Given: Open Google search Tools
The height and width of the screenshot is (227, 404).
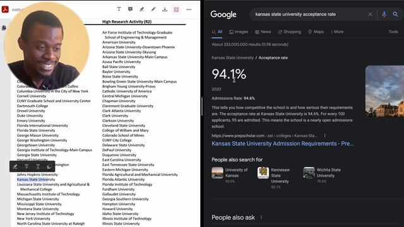Looking at the screenshot, I should point(393,32).
